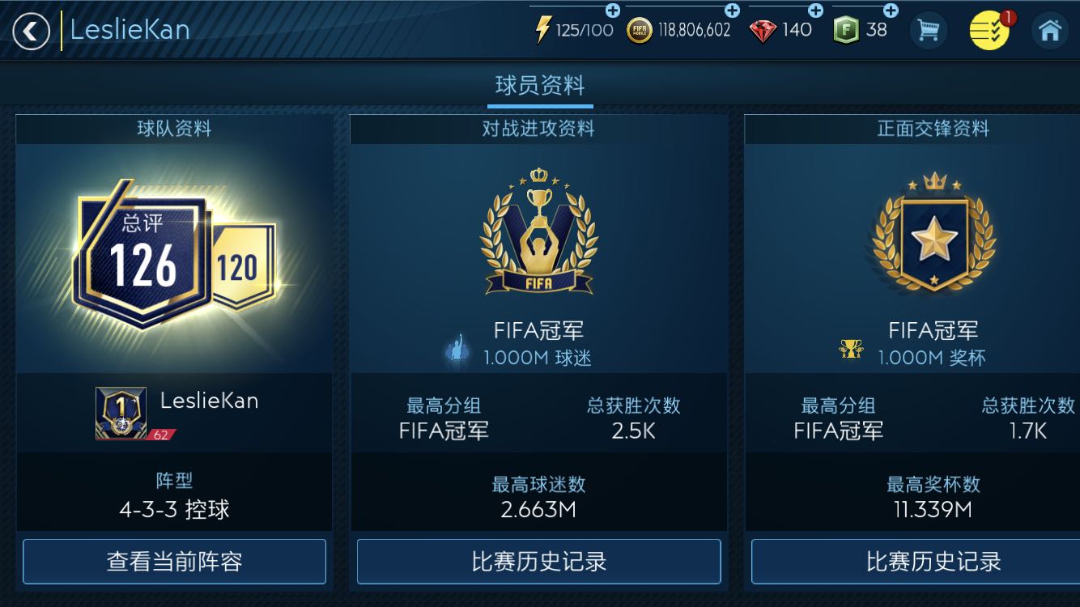Screen dimensions: 1080x607
Task: Add gems with the plus near 140
Action: [x=815, y=11]
